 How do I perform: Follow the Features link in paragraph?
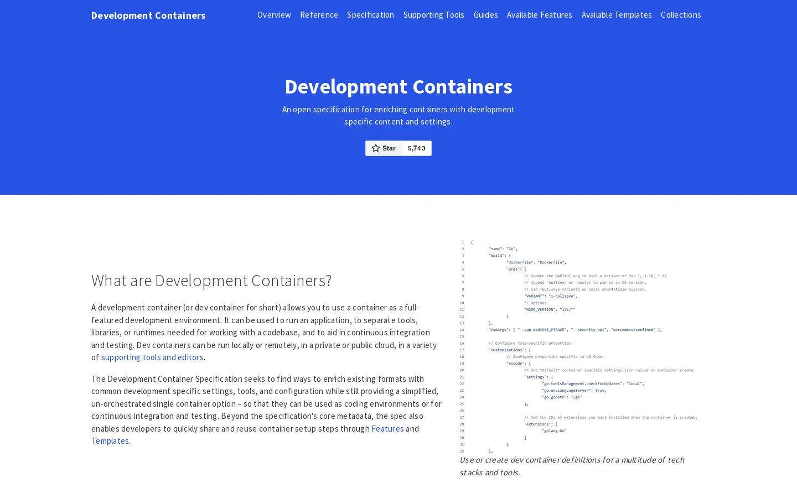(x=387, y=429)
